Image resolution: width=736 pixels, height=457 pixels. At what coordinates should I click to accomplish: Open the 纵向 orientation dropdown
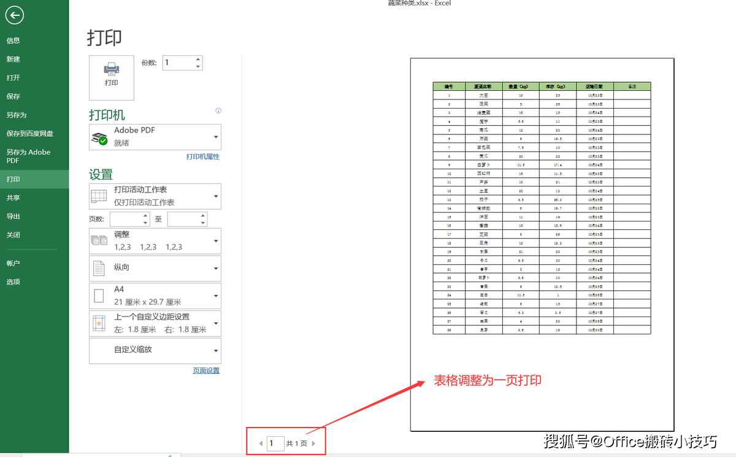click(x=155, y=268)
